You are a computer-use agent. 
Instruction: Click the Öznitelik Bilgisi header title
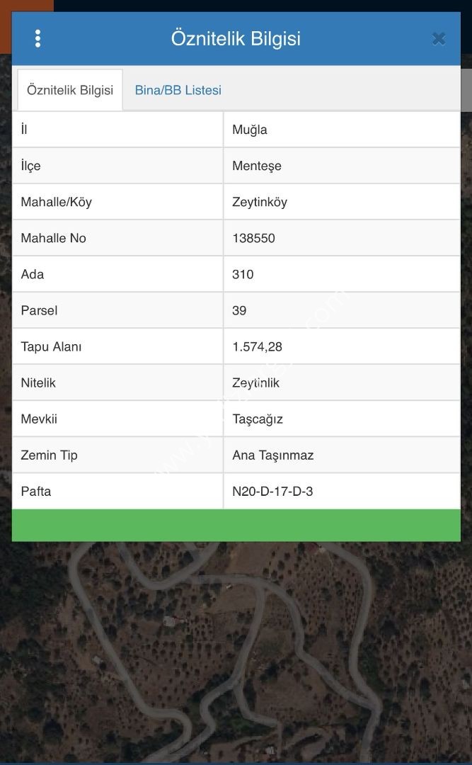(236, 38)
